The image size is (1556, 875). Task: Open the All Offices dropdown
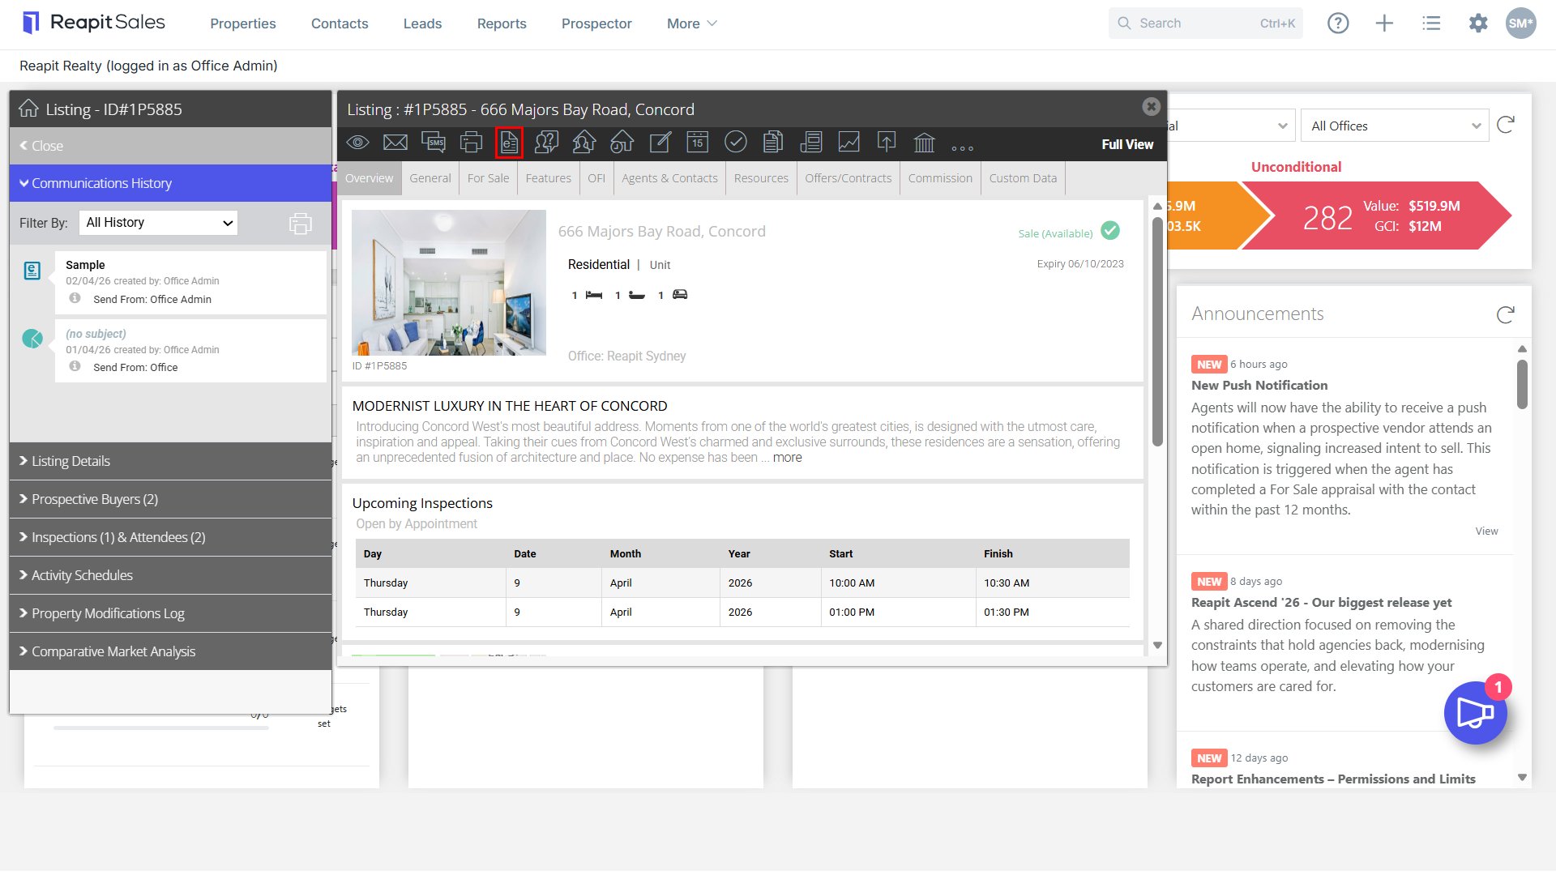pyautogui.click(x=1395, y=126)
